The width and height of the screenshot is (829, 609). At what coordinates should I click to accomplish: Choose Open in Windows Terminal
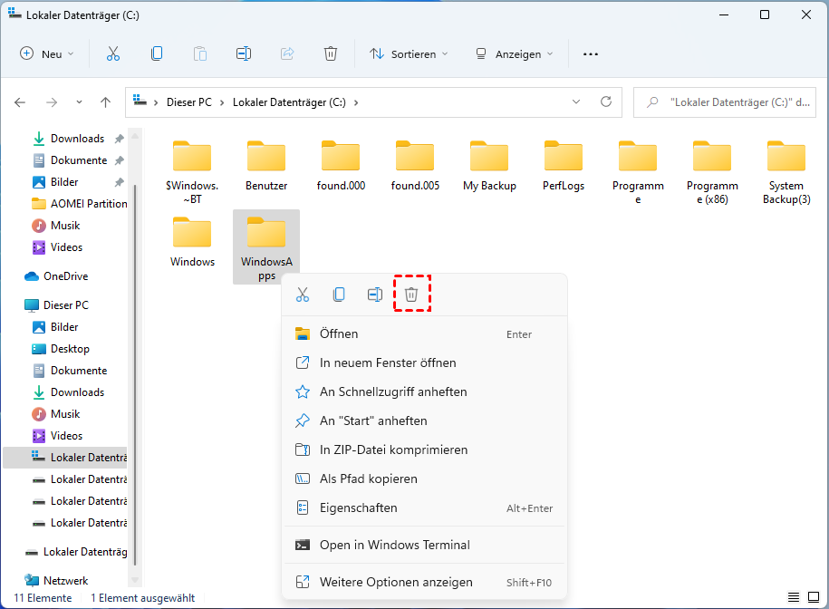424,545
